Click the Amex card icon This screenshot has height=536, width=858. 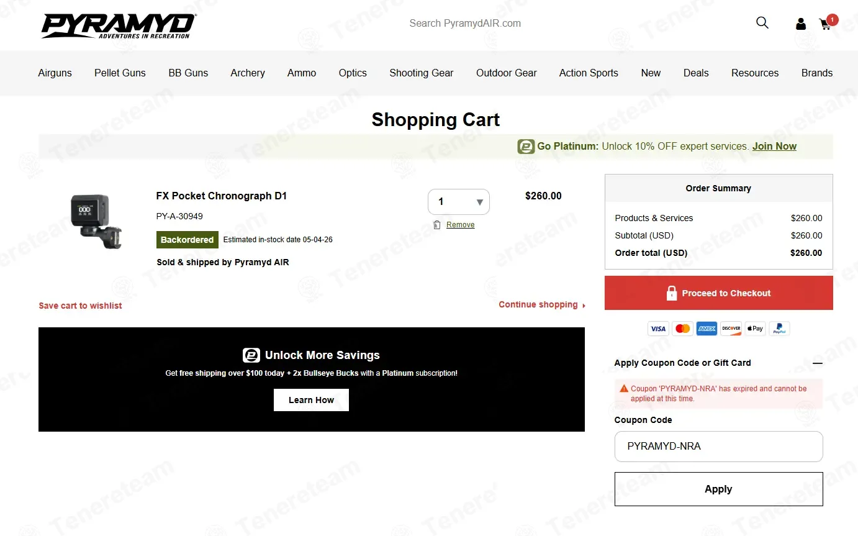coord(707,329)
